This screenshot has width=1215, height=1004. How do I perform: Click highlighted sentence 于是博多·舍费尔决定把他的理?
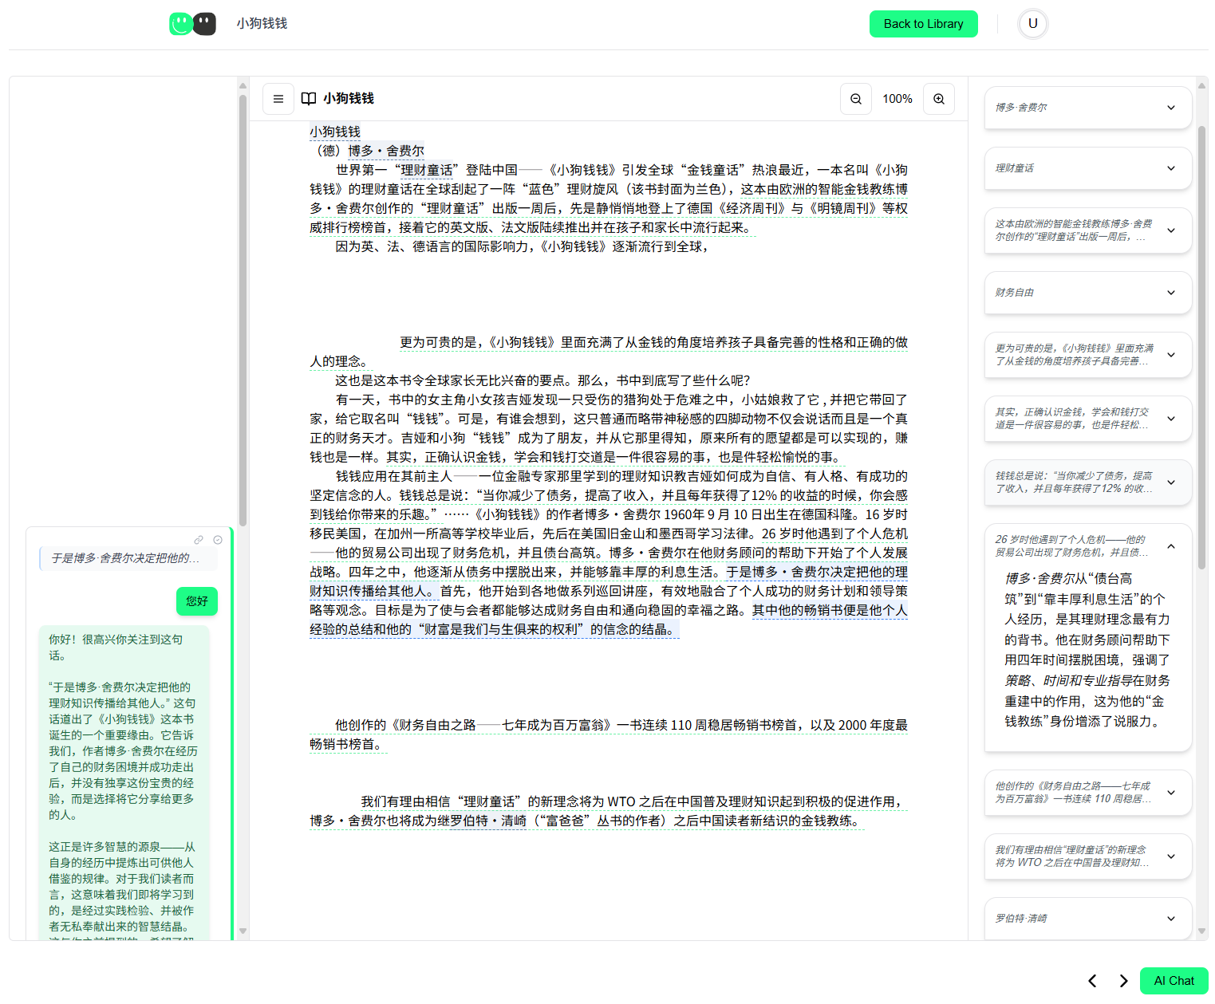(817, 572)
